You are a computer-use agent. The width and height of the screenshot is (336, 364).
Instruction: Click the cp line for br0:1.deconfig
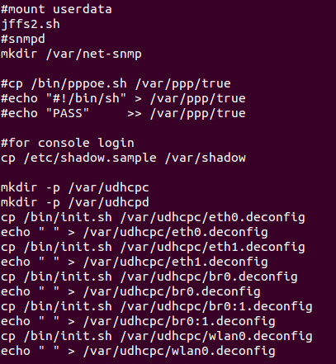157,306
